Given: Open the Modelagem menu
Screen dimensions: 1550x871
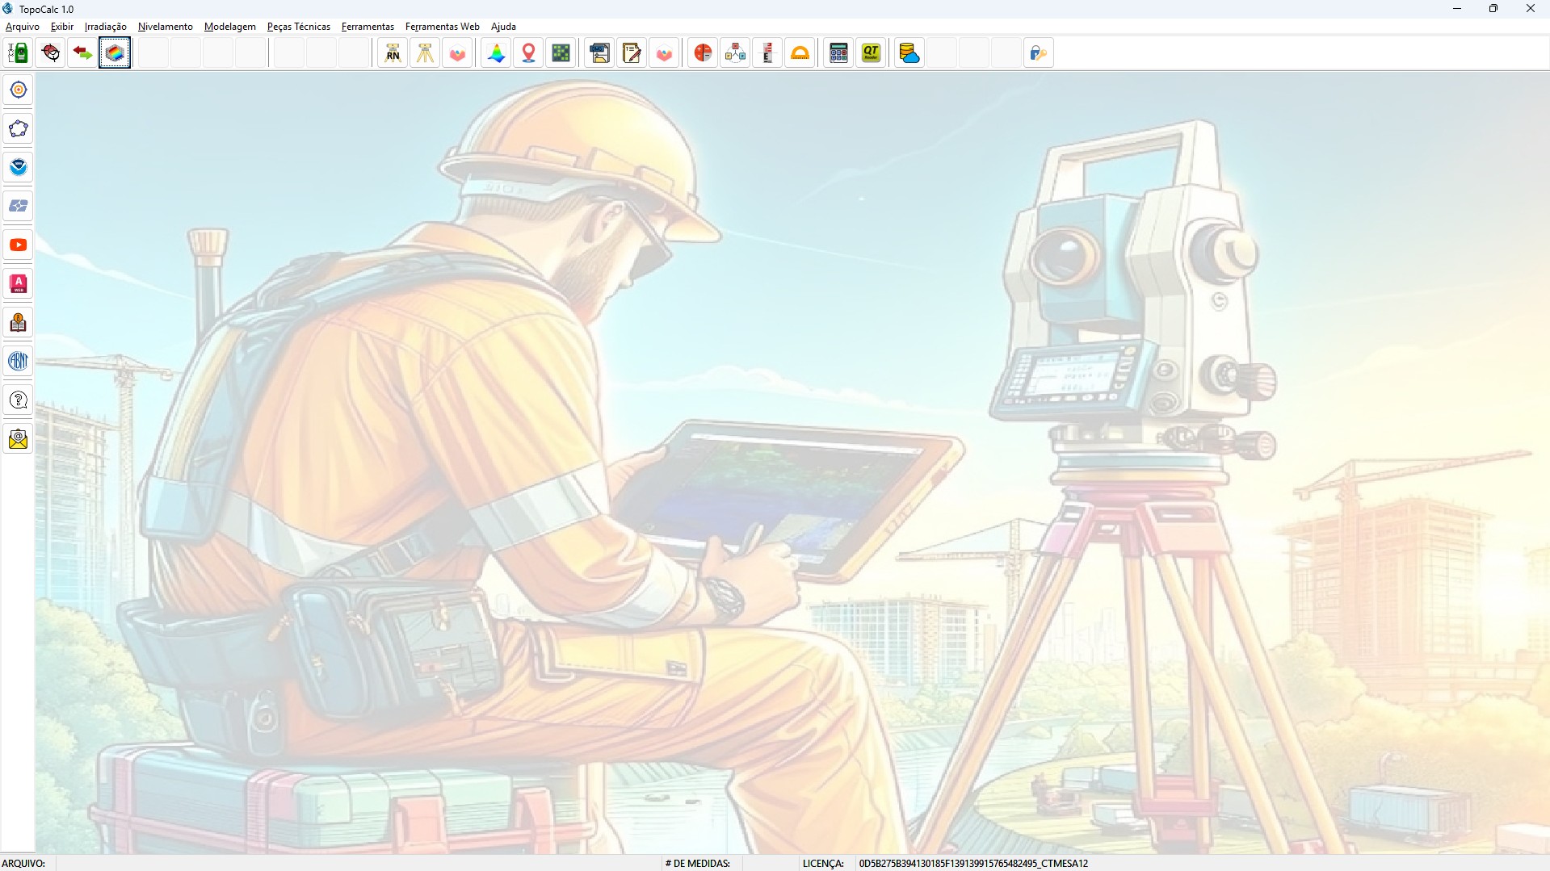Looking at the screenshot, I should [x=230, y=27].
